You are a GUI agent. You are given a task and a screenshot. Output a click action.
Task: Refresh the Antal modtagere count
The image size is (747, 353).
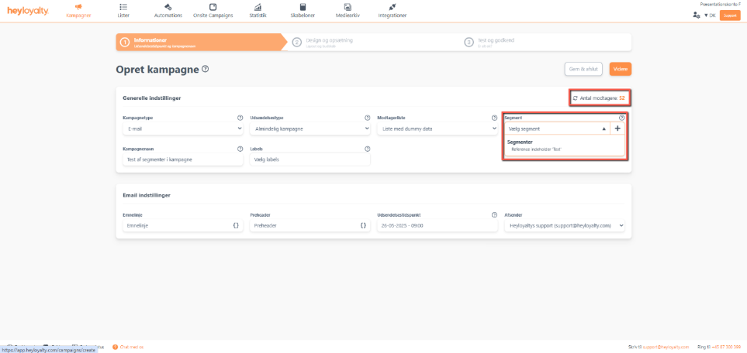coord(575,98)
